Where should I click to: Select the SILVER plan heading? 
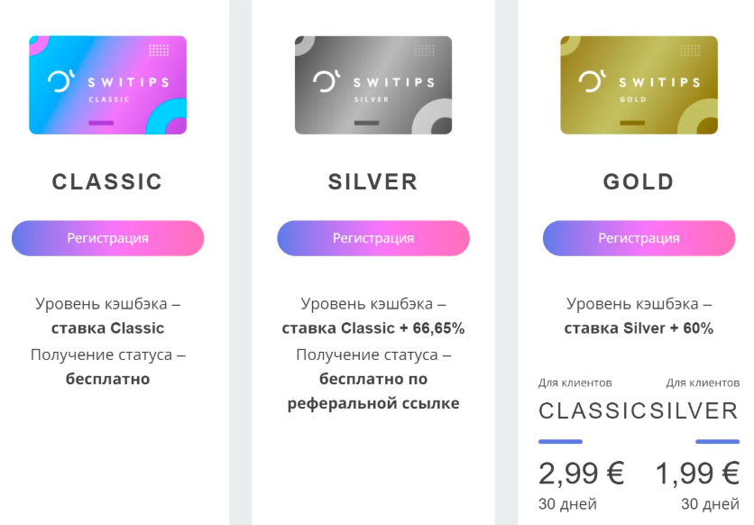[x=372, y=181]
